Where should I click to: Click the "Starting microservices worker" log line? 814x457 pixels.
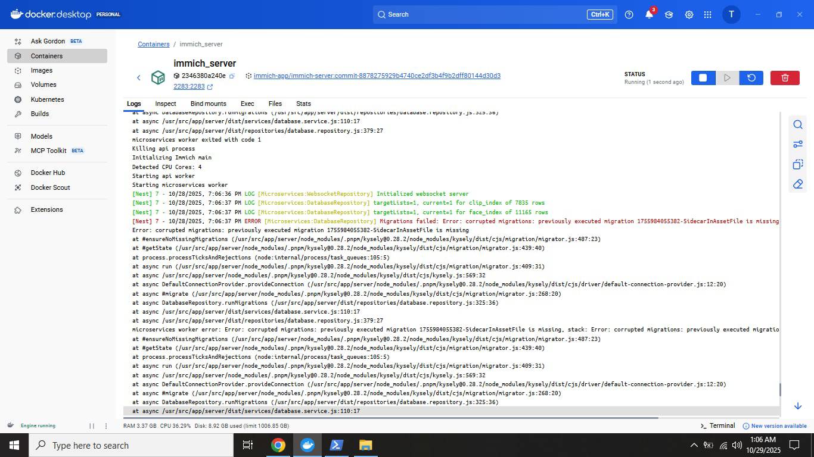point(179,185)
